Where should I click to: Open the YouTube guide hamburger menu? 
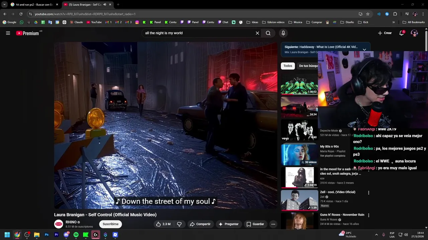(x=8, y=33)
